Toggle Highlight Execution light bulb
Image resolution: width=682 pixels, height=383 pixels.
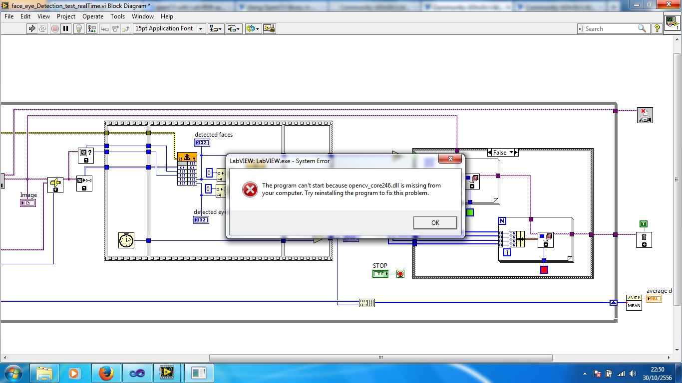click(x=78, y=28)
